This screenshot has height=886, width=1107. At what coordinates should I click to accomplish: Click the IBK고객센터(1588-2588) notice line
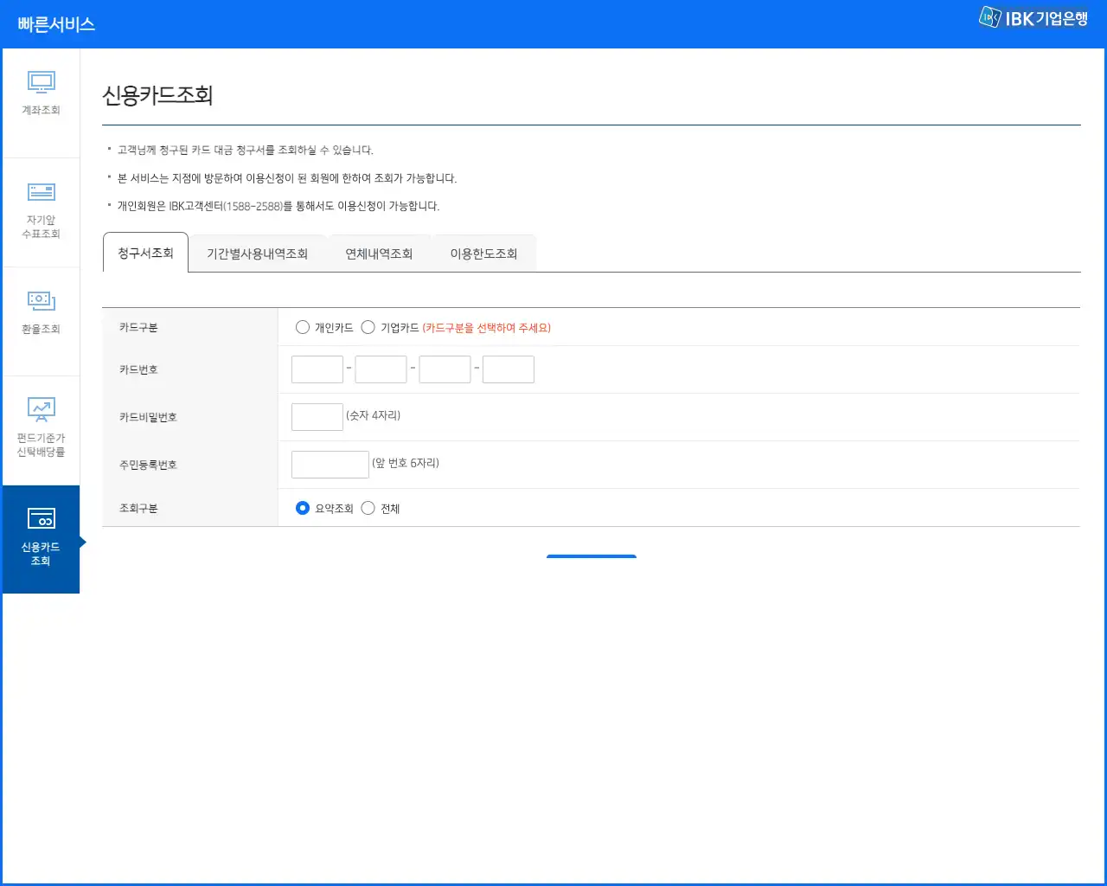[x=278, y=206]
